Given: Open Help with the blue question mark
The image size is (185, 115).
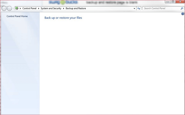Looking at the screenshot, I should pyautogui.click(x=183, y=14).
